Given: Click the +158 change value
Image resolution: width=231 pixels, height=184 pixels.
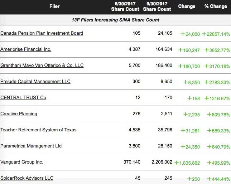Looking at the screenshot, I should 194,98.
